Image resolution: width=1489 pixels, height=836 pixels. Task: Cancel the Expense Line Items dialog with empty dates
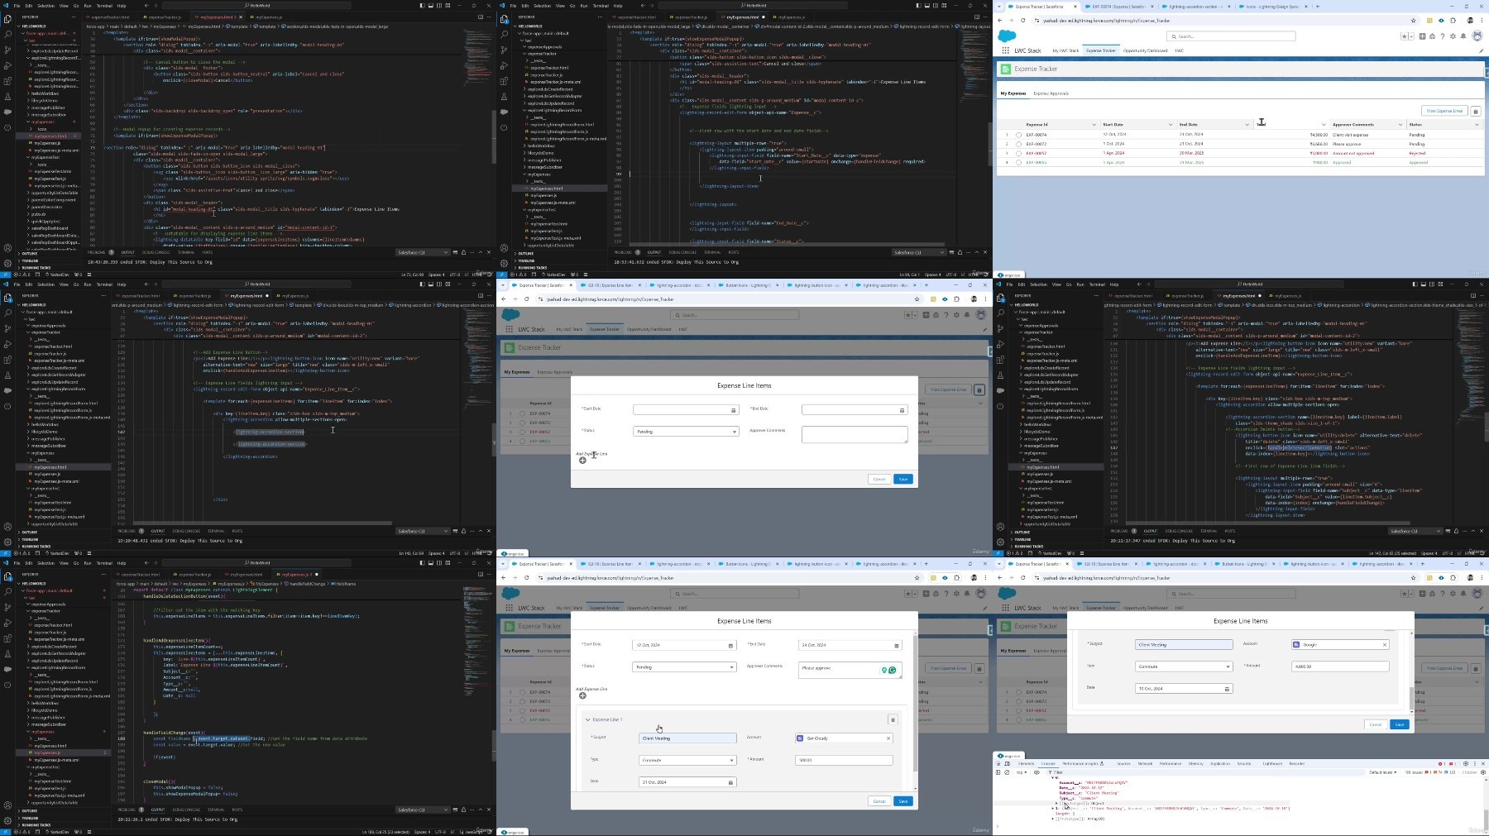[879, 479]
